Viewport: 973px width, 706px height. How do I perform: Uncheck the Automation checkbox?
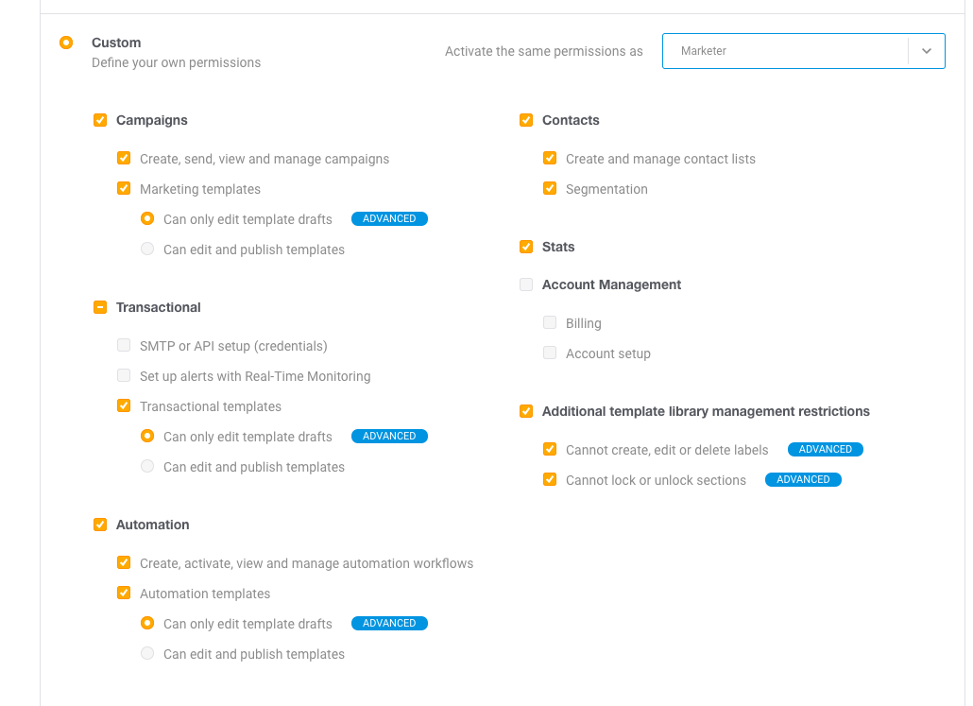pos(100,525)
